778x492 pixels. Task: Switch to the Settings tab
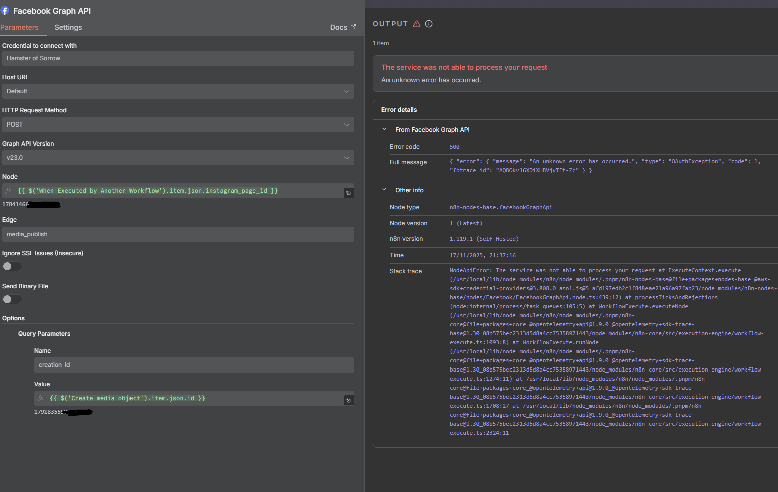68,27
